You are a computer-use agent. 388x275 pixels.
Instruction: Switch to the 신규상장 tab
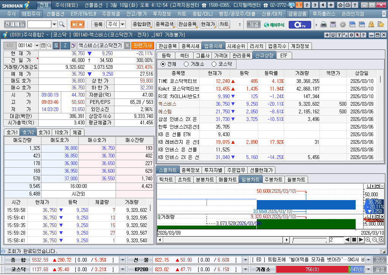coord(264,56)
